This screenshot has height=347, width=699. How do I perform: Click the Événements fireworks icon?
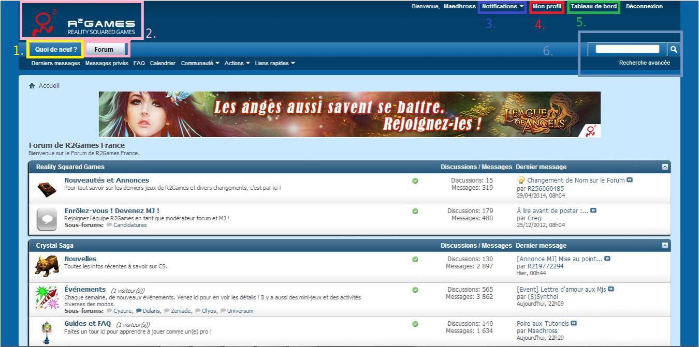(x=47, y=298)
